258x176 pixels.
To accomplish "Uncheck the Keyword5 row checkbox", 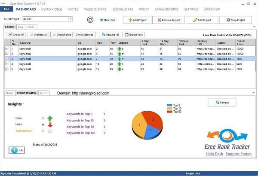I will (x=7, y=69).
